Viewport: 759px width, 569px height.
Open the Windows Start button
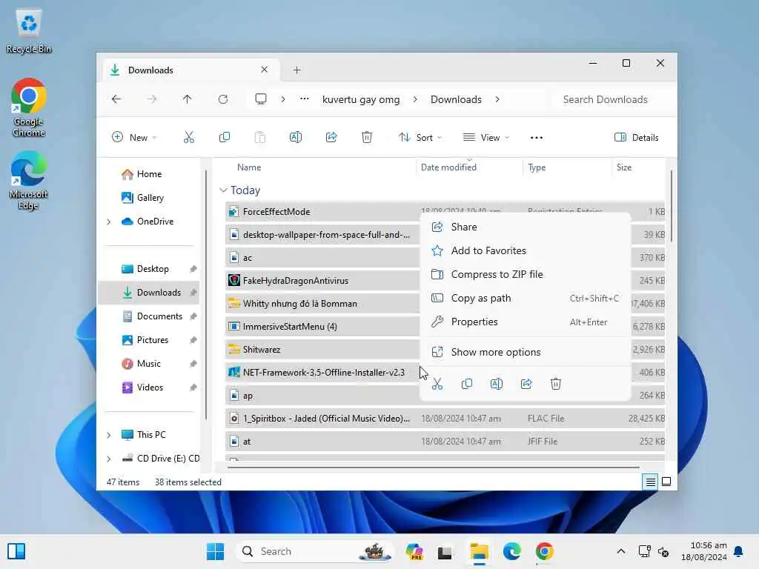pyautogui.click(x=216, y=551)
